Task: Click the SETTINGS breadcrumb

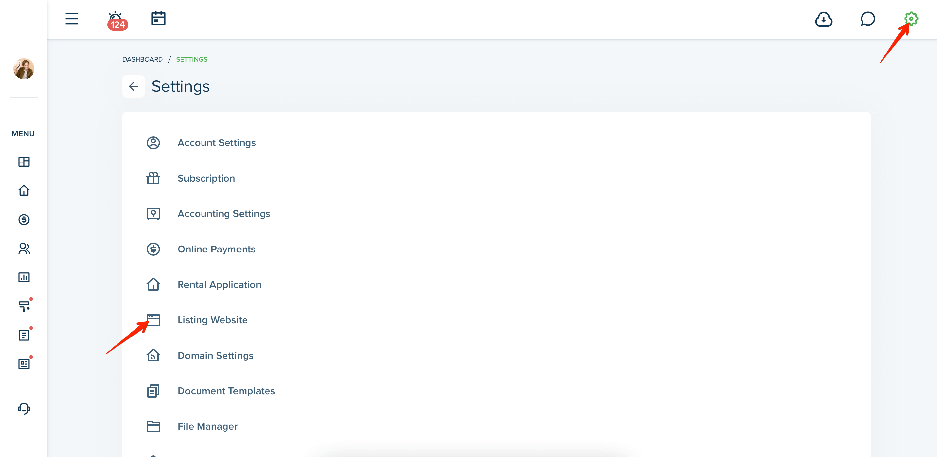Action: (192, 59)
